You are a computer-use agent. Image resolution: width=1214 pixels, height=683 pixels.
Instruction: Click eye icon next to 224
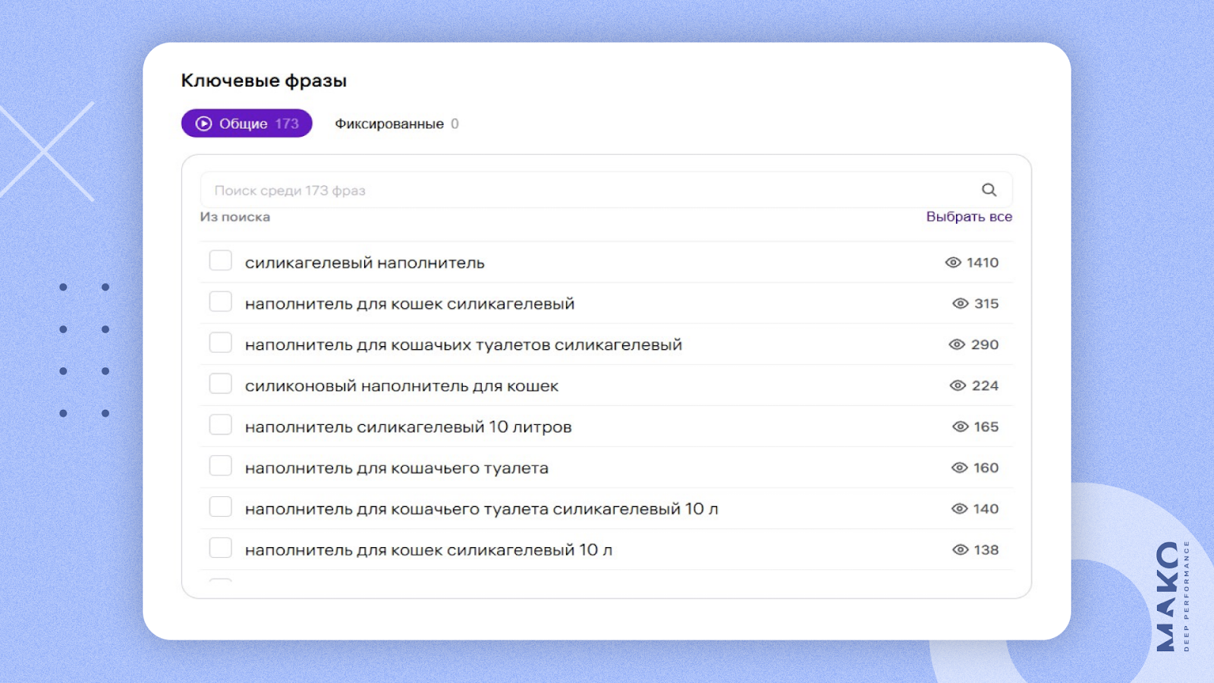(958, 386)
